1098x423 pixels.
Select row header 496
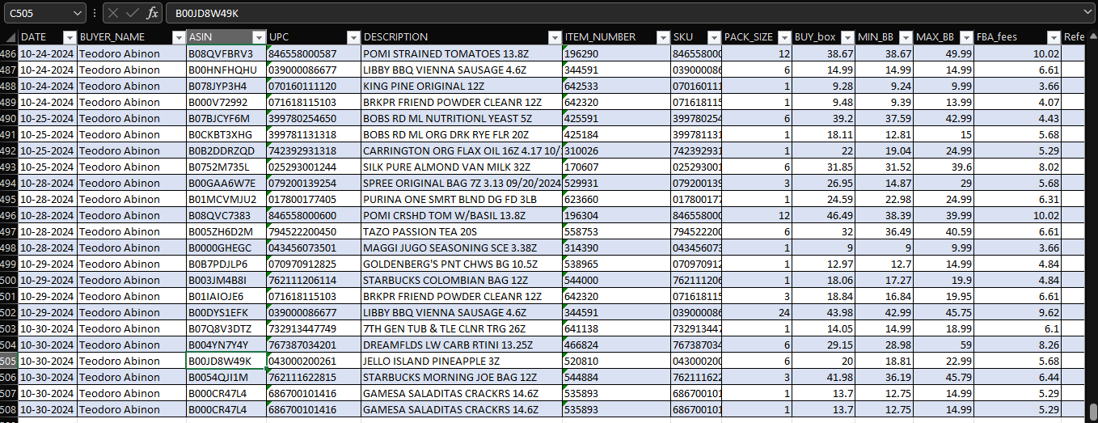(x=9, y=215)
